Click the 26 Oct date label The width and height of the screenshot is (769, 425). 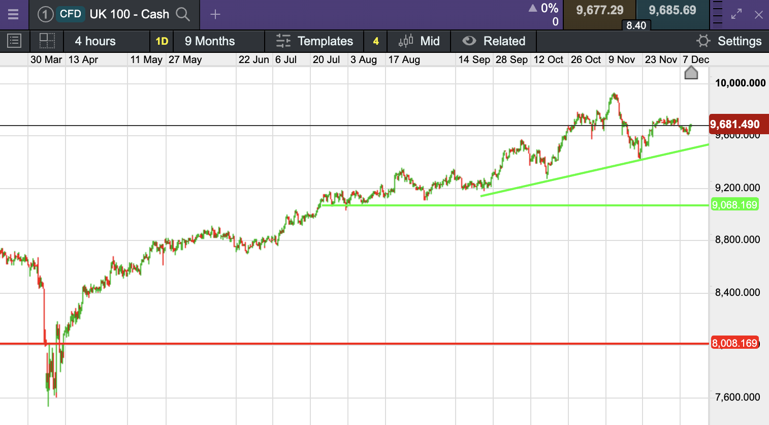586,59
